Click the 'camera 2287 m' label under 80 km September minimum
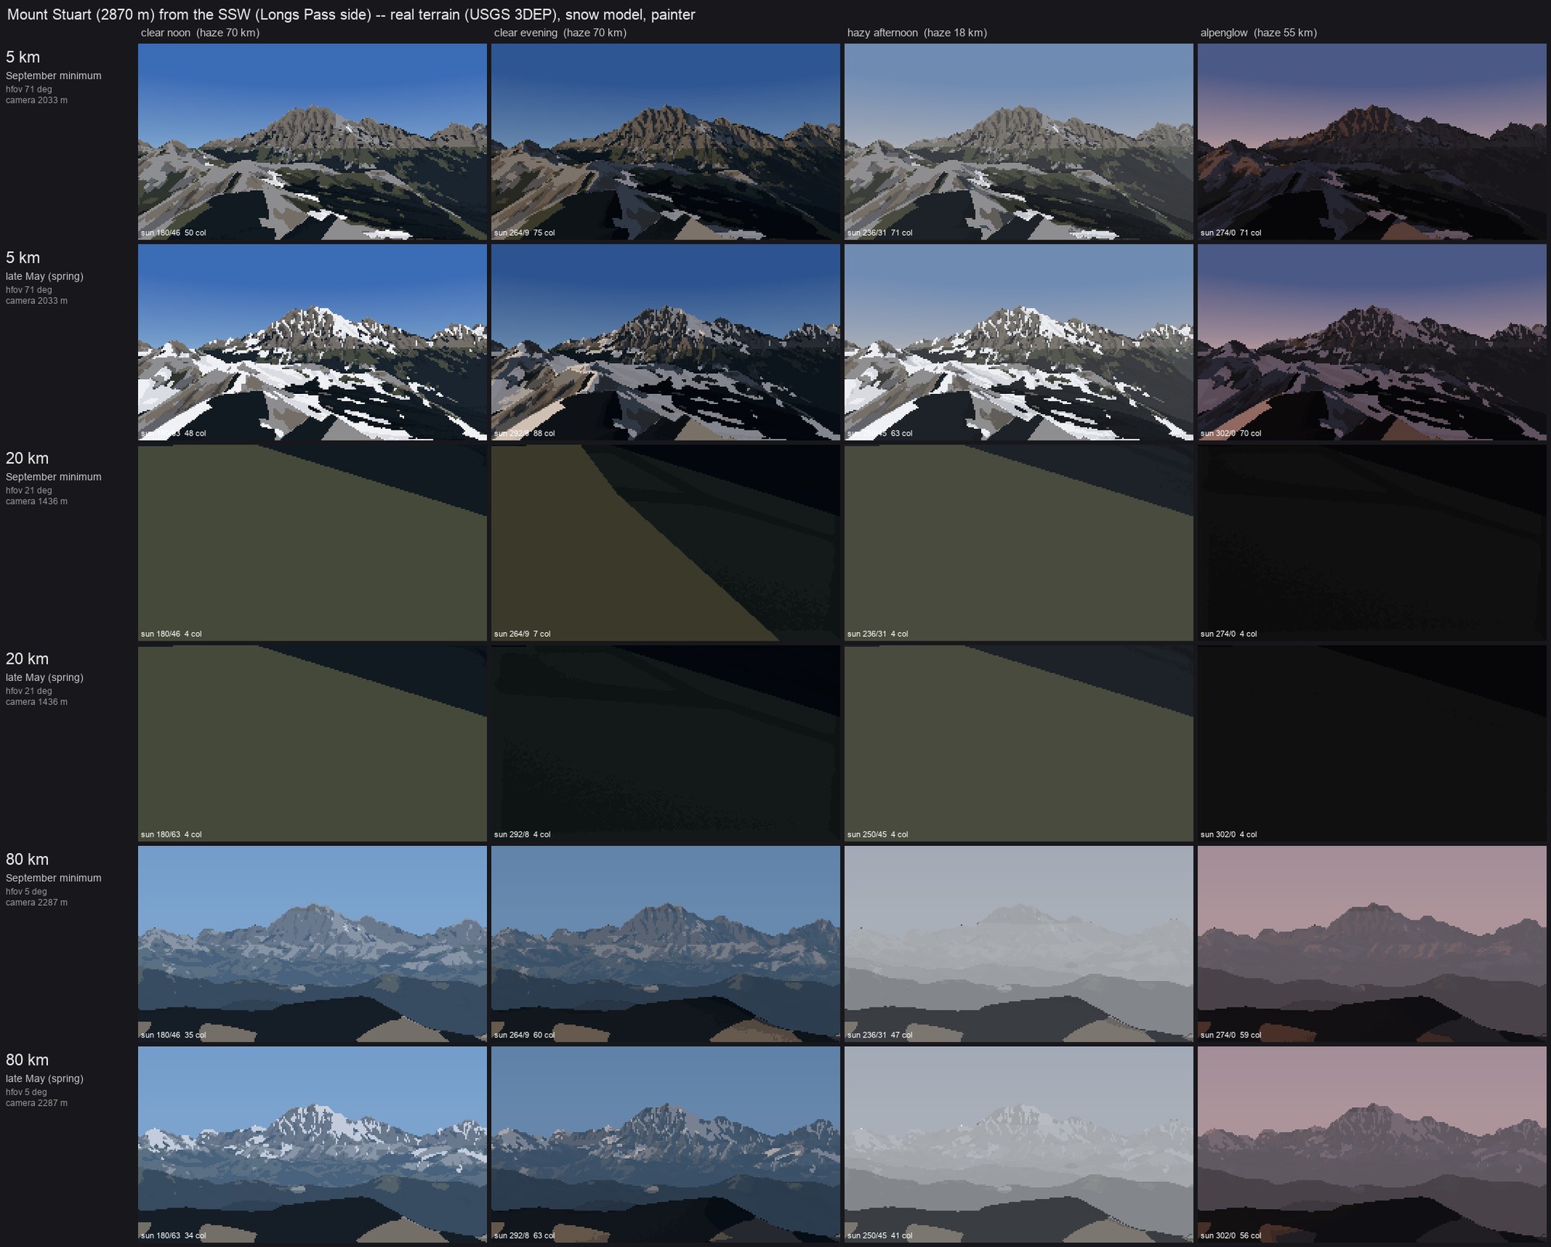This screenshot has height=1247, width=1551. pos(36,902)
